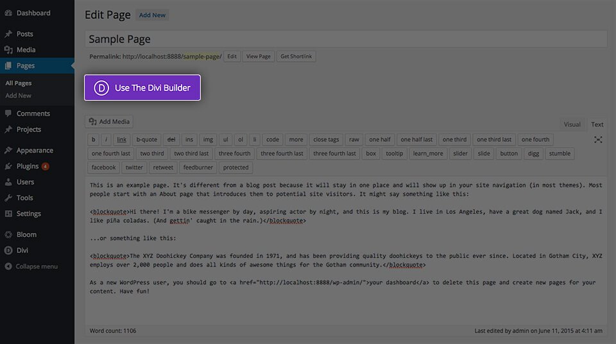Insert the one half shortcode button
This screenshot has height=344, width=616.
click(379, 139)
